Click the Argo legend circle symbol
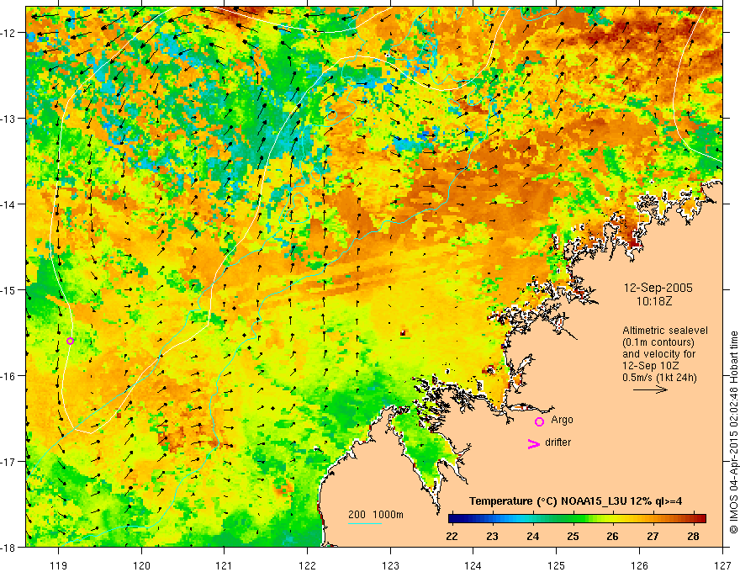This screenshot has height=572, width=740. pyautogui.click(x=539, y=421)
